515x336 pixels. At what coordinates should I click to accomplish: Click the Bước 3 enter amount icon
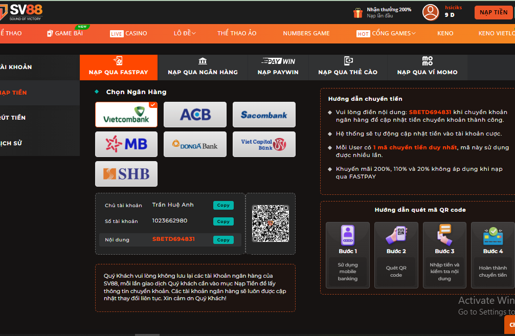point(444,235)
